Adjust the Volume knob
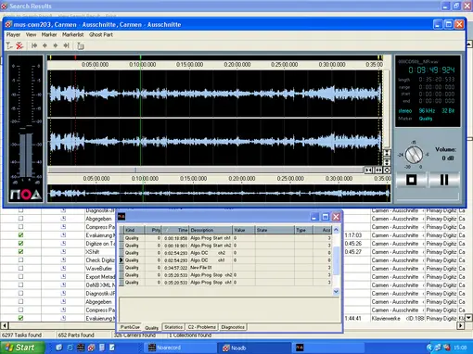 (414, 155)
